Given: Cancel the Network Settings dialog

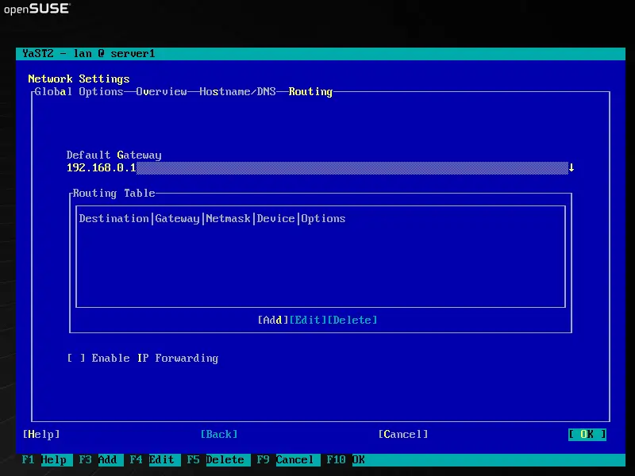Looking at the screenshot, I should [403, 434].
